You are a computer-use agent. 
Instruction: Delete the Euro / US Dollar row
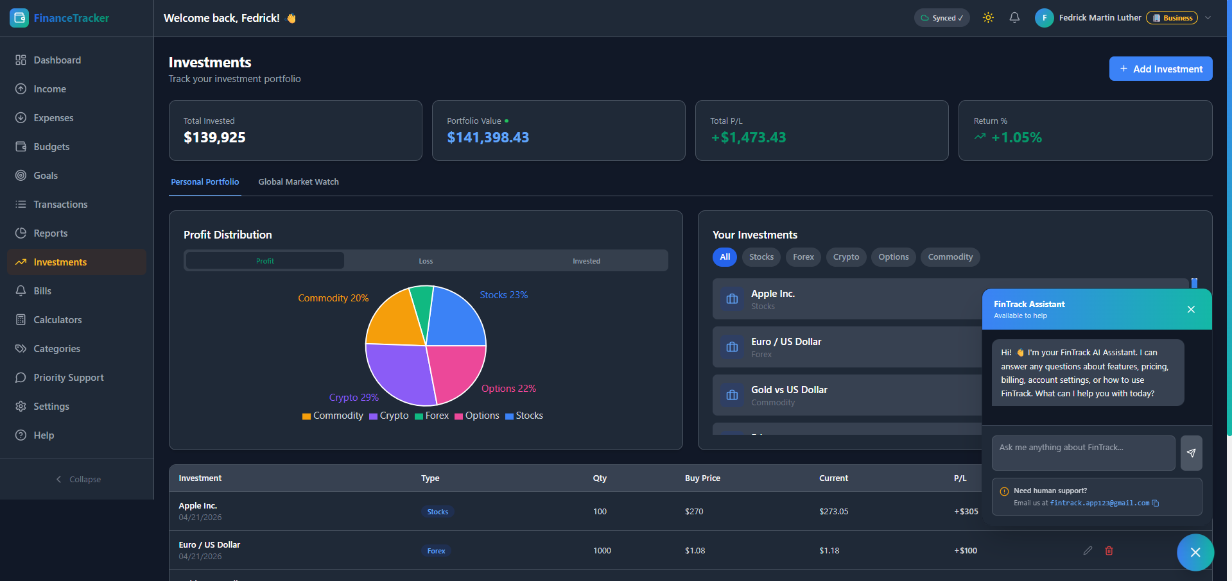tap(1109, 550)
